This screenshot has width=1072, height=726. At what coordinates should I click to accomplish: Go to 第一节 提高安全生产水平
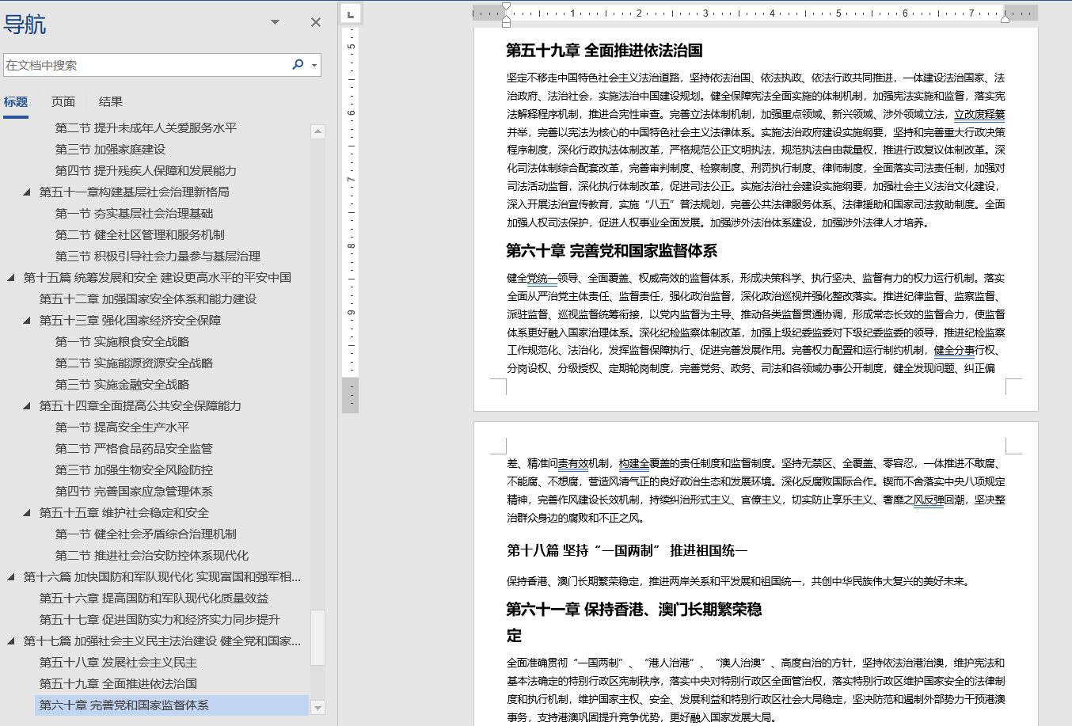(x=122, y=427)
